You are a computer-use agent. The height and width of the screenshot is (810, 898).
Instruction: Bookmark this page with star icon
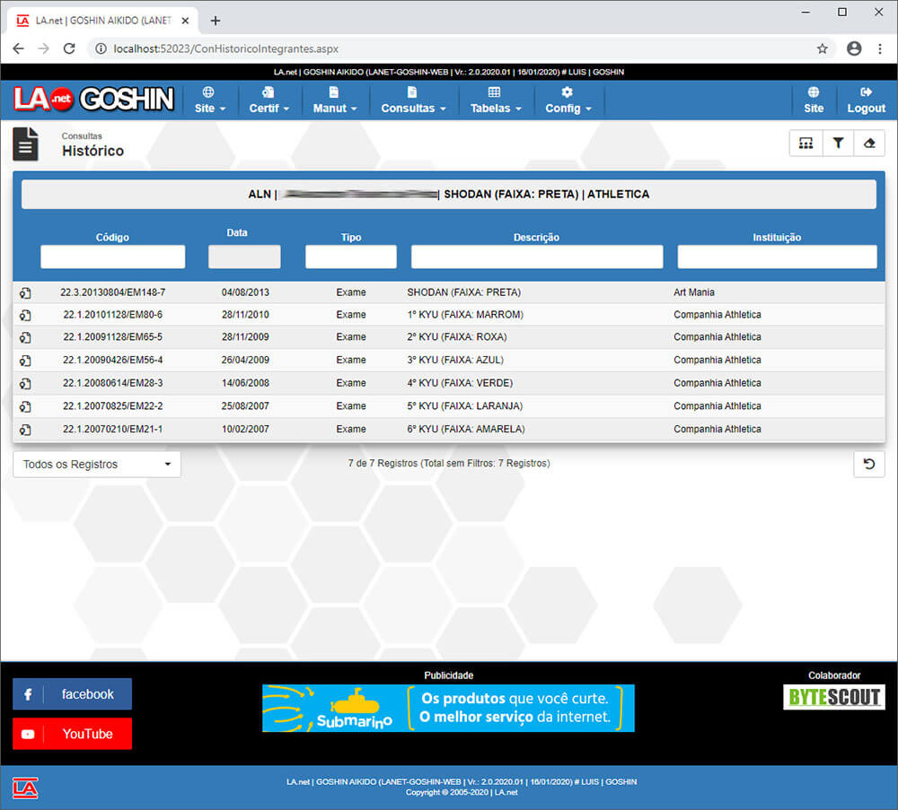pyautogui.click(x=822, y=48)
